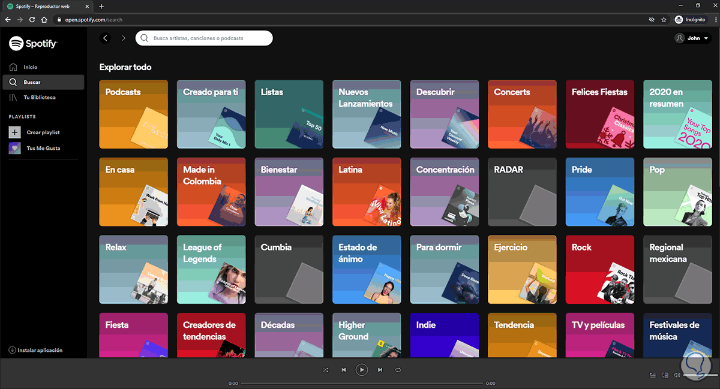Open the Pride category
The image size is (720, 389).
click(600, 192)
